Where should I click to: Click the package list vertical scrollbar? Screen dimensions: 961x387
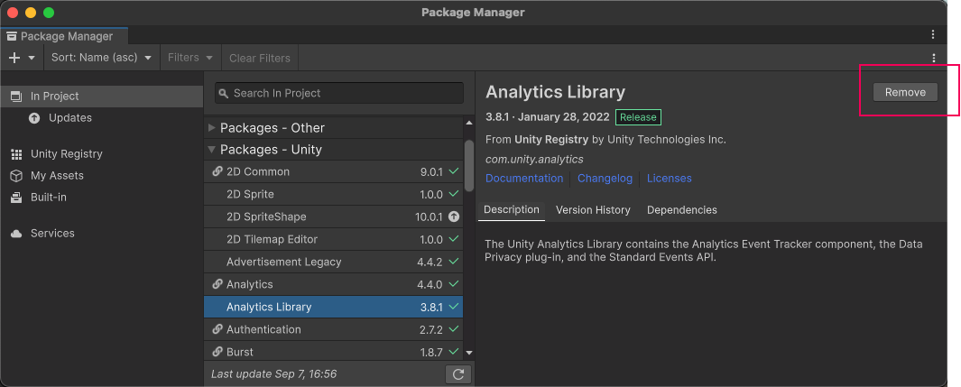click(x=468, y=167)
